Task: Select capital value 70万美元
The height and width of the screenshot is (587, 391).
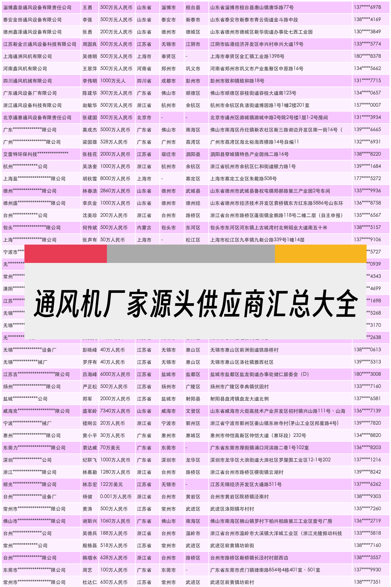Action: [x=110, y=448]
